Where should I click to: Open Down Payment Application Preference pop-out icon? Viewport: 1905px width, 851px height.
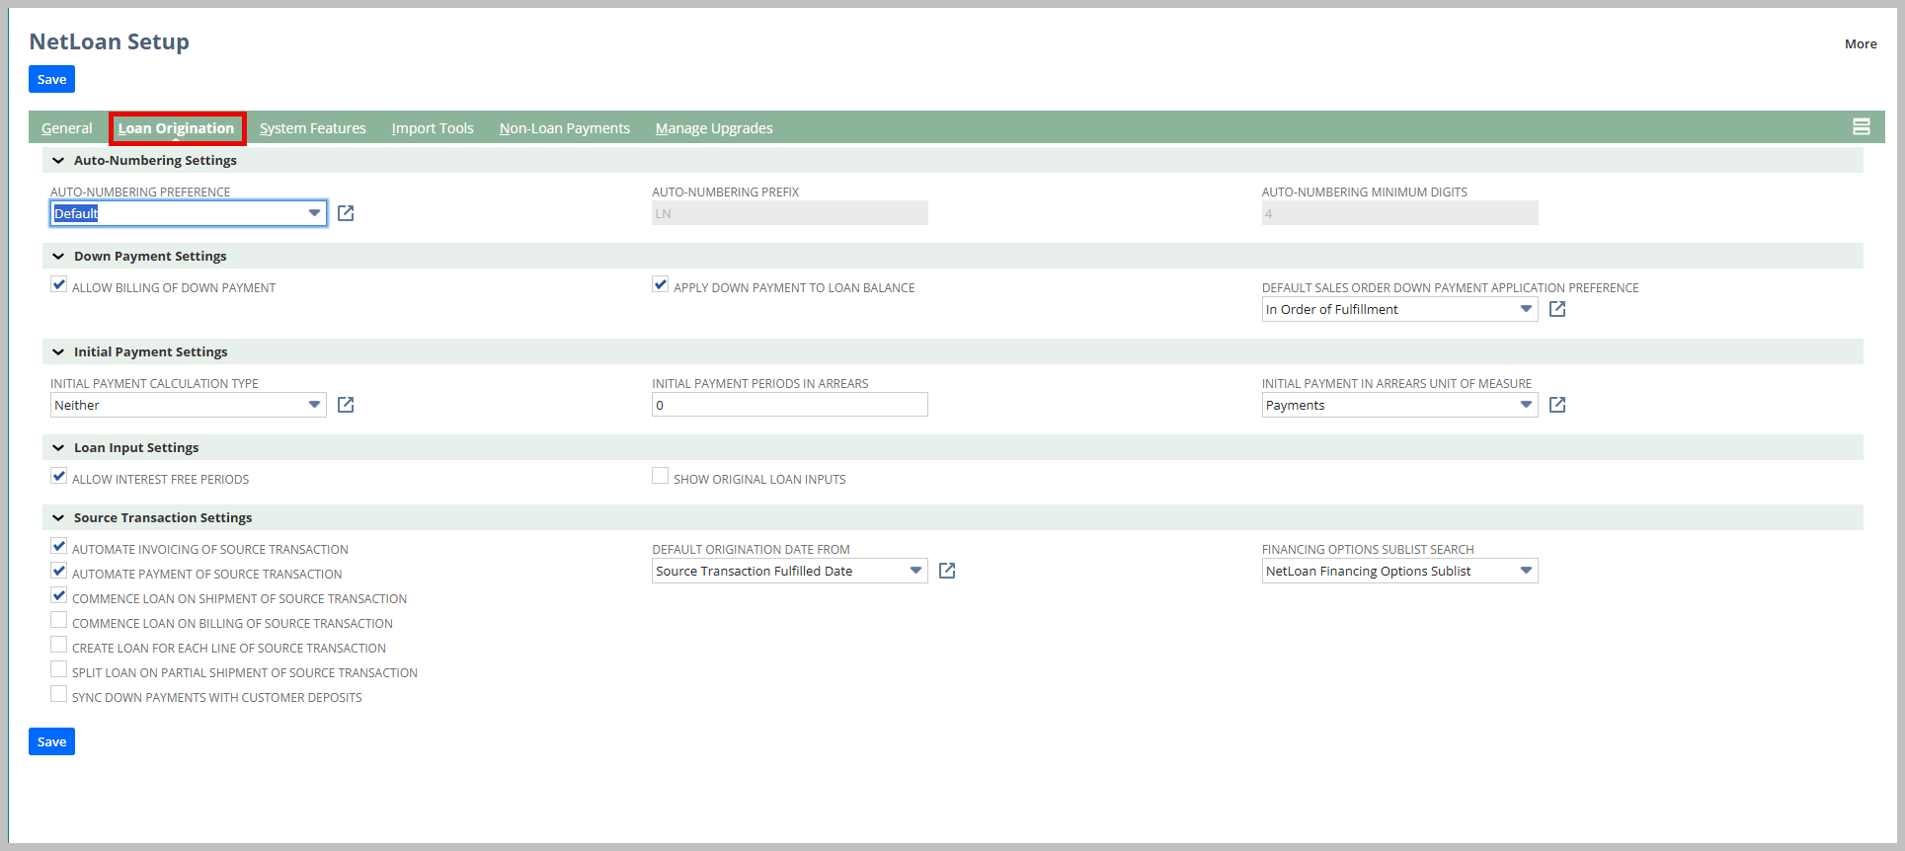(1557, 309)
